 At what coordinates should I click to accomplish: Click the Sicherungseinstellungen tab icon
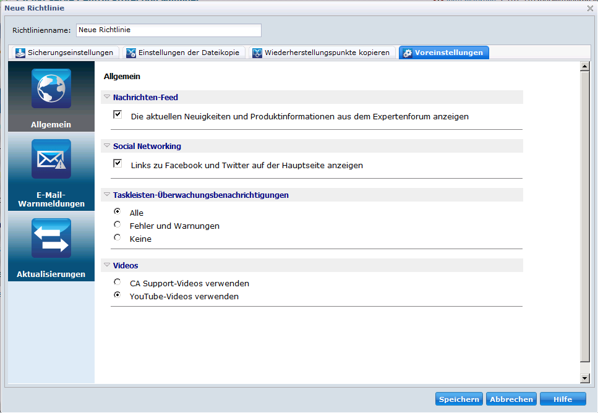[20, 53]
